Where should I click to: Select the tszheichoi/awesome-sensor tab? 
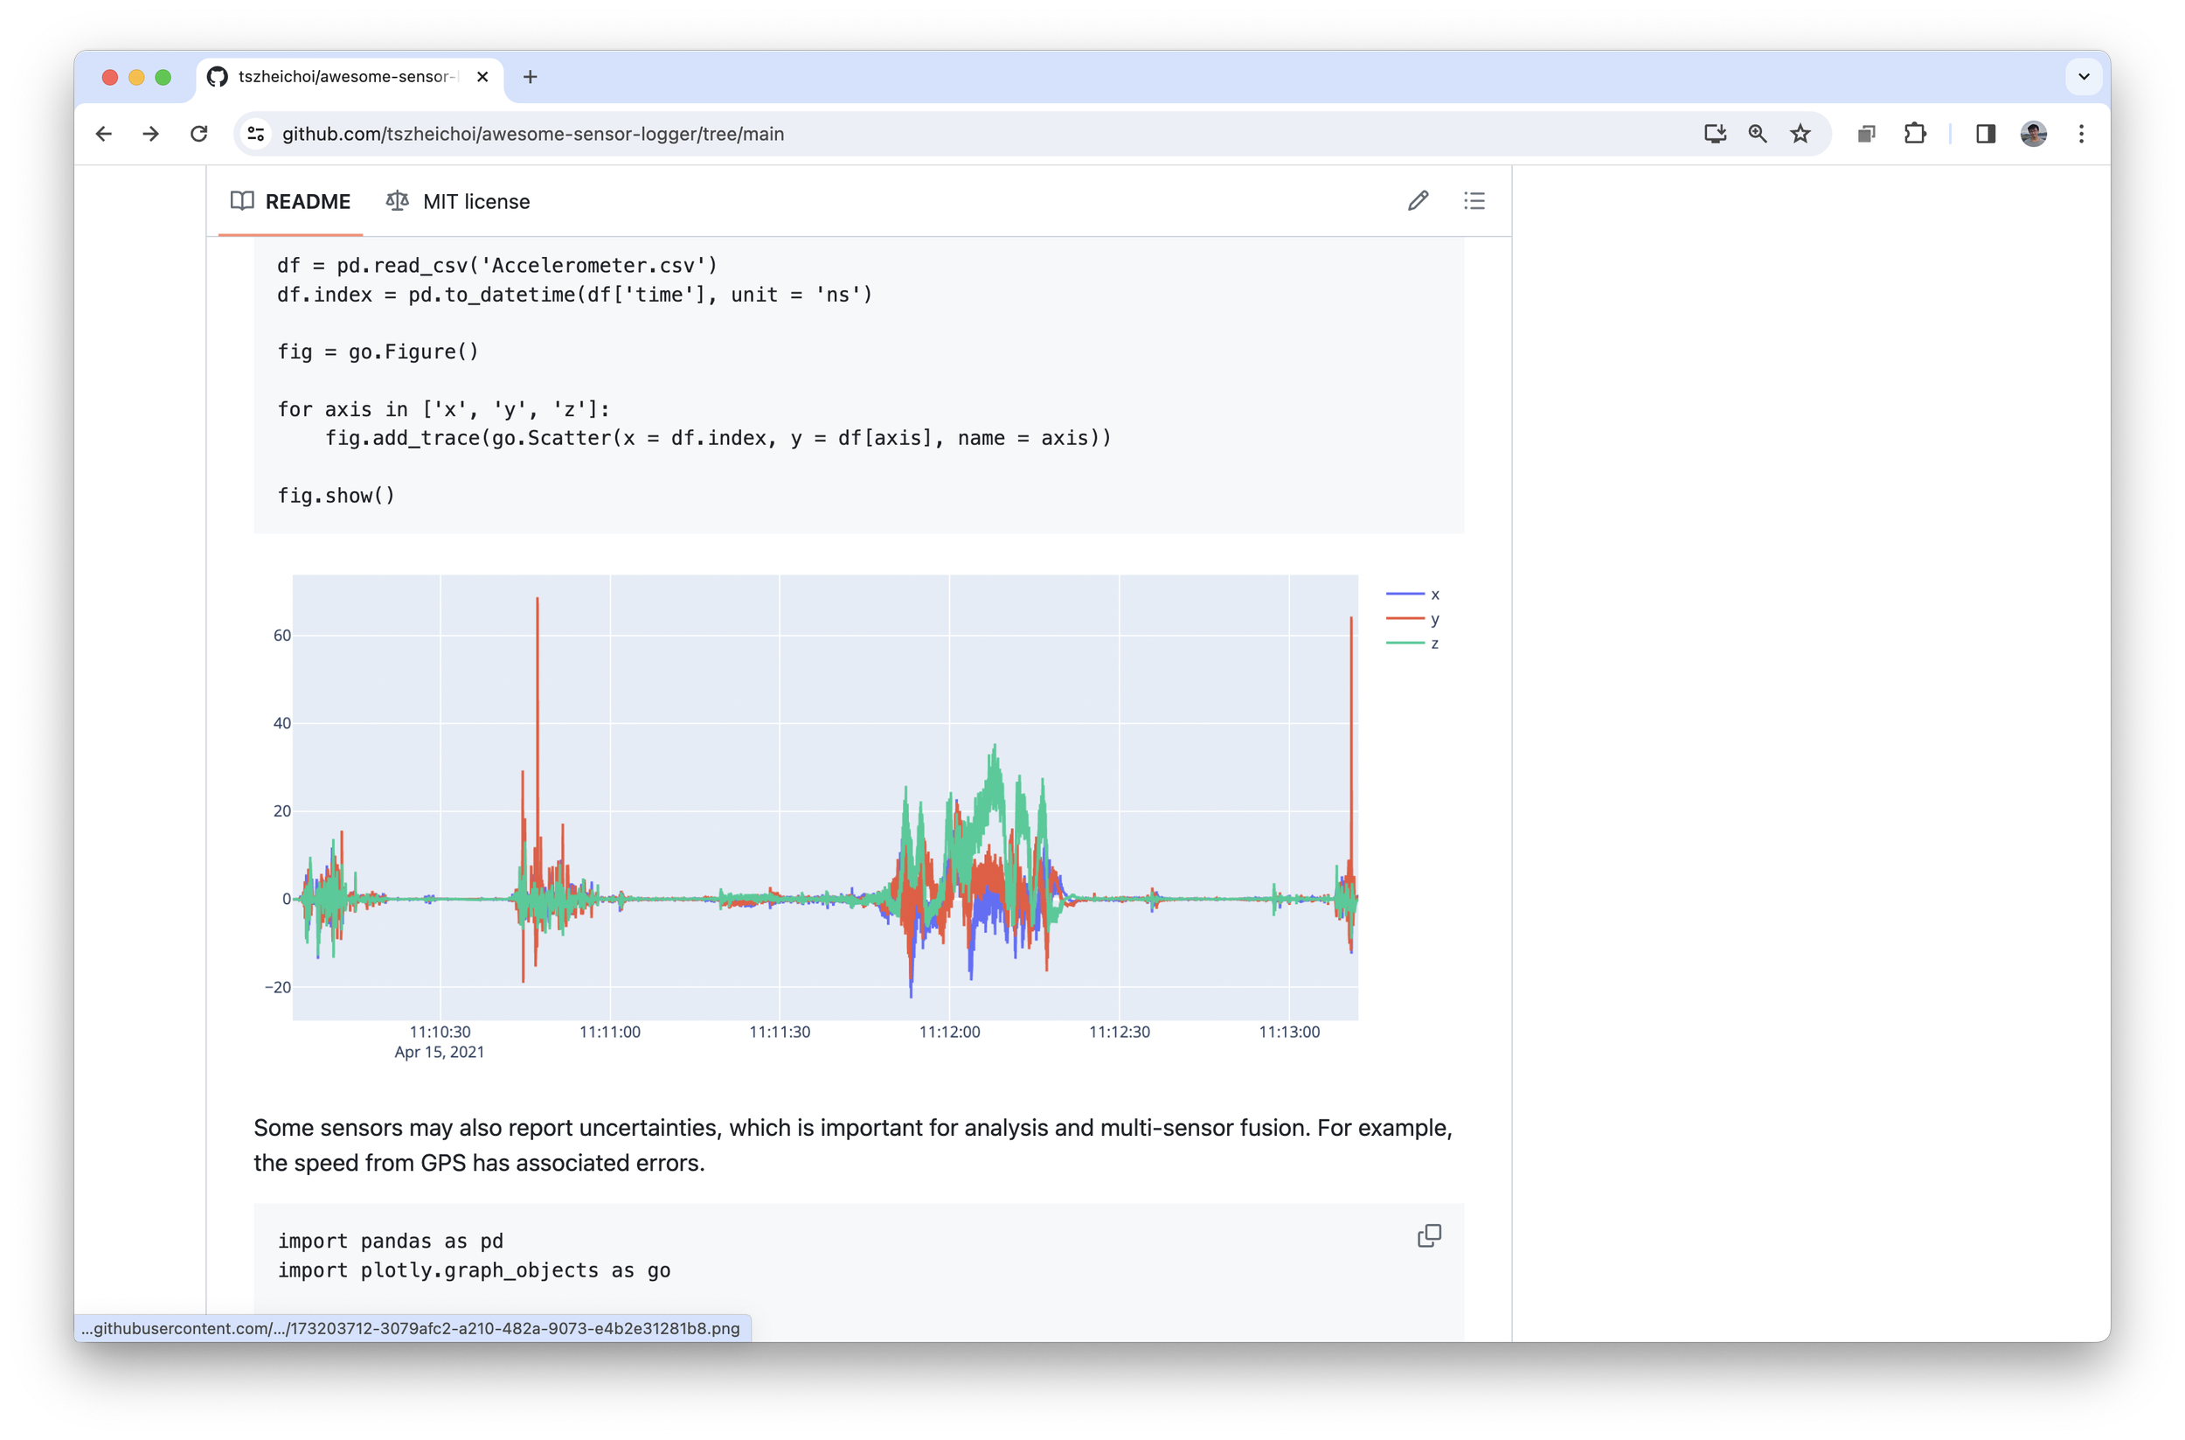click(349, 77)
